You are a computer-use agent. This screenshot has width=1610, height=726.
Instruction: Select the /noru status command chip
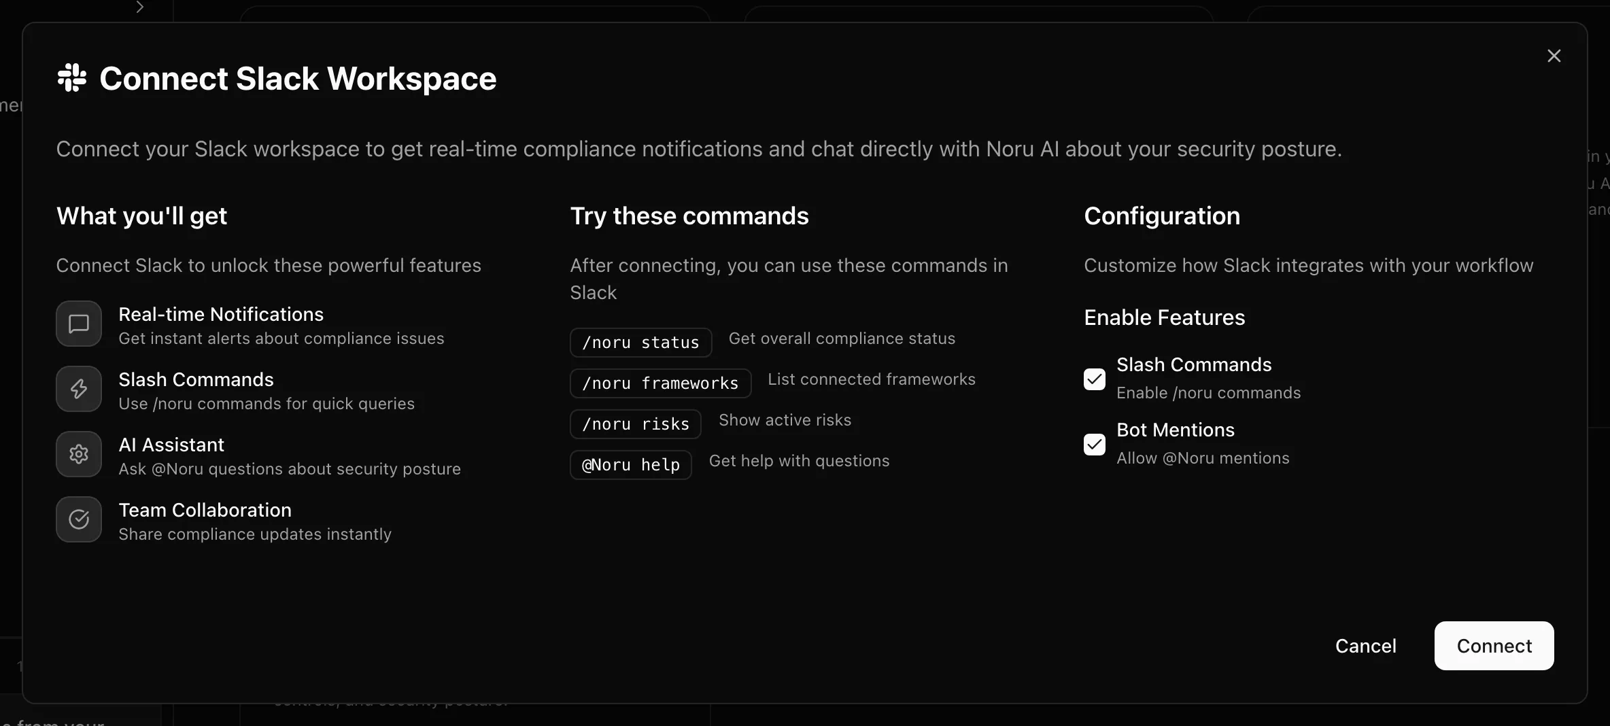(640, 343)
